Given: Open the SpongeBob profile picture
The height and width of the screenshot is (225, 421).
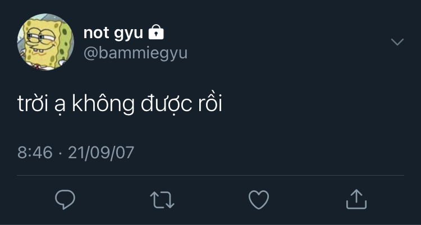Looking at the screenshot, I should pos(45,42).
